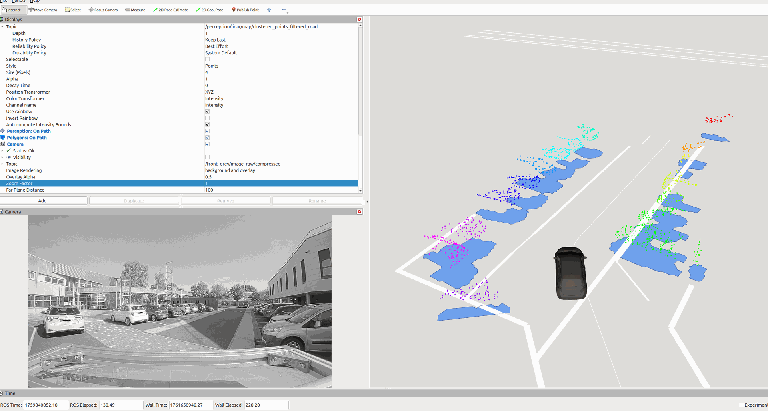
Task: Expand the Camera Status: Ok entry
Action: point(2,151)
